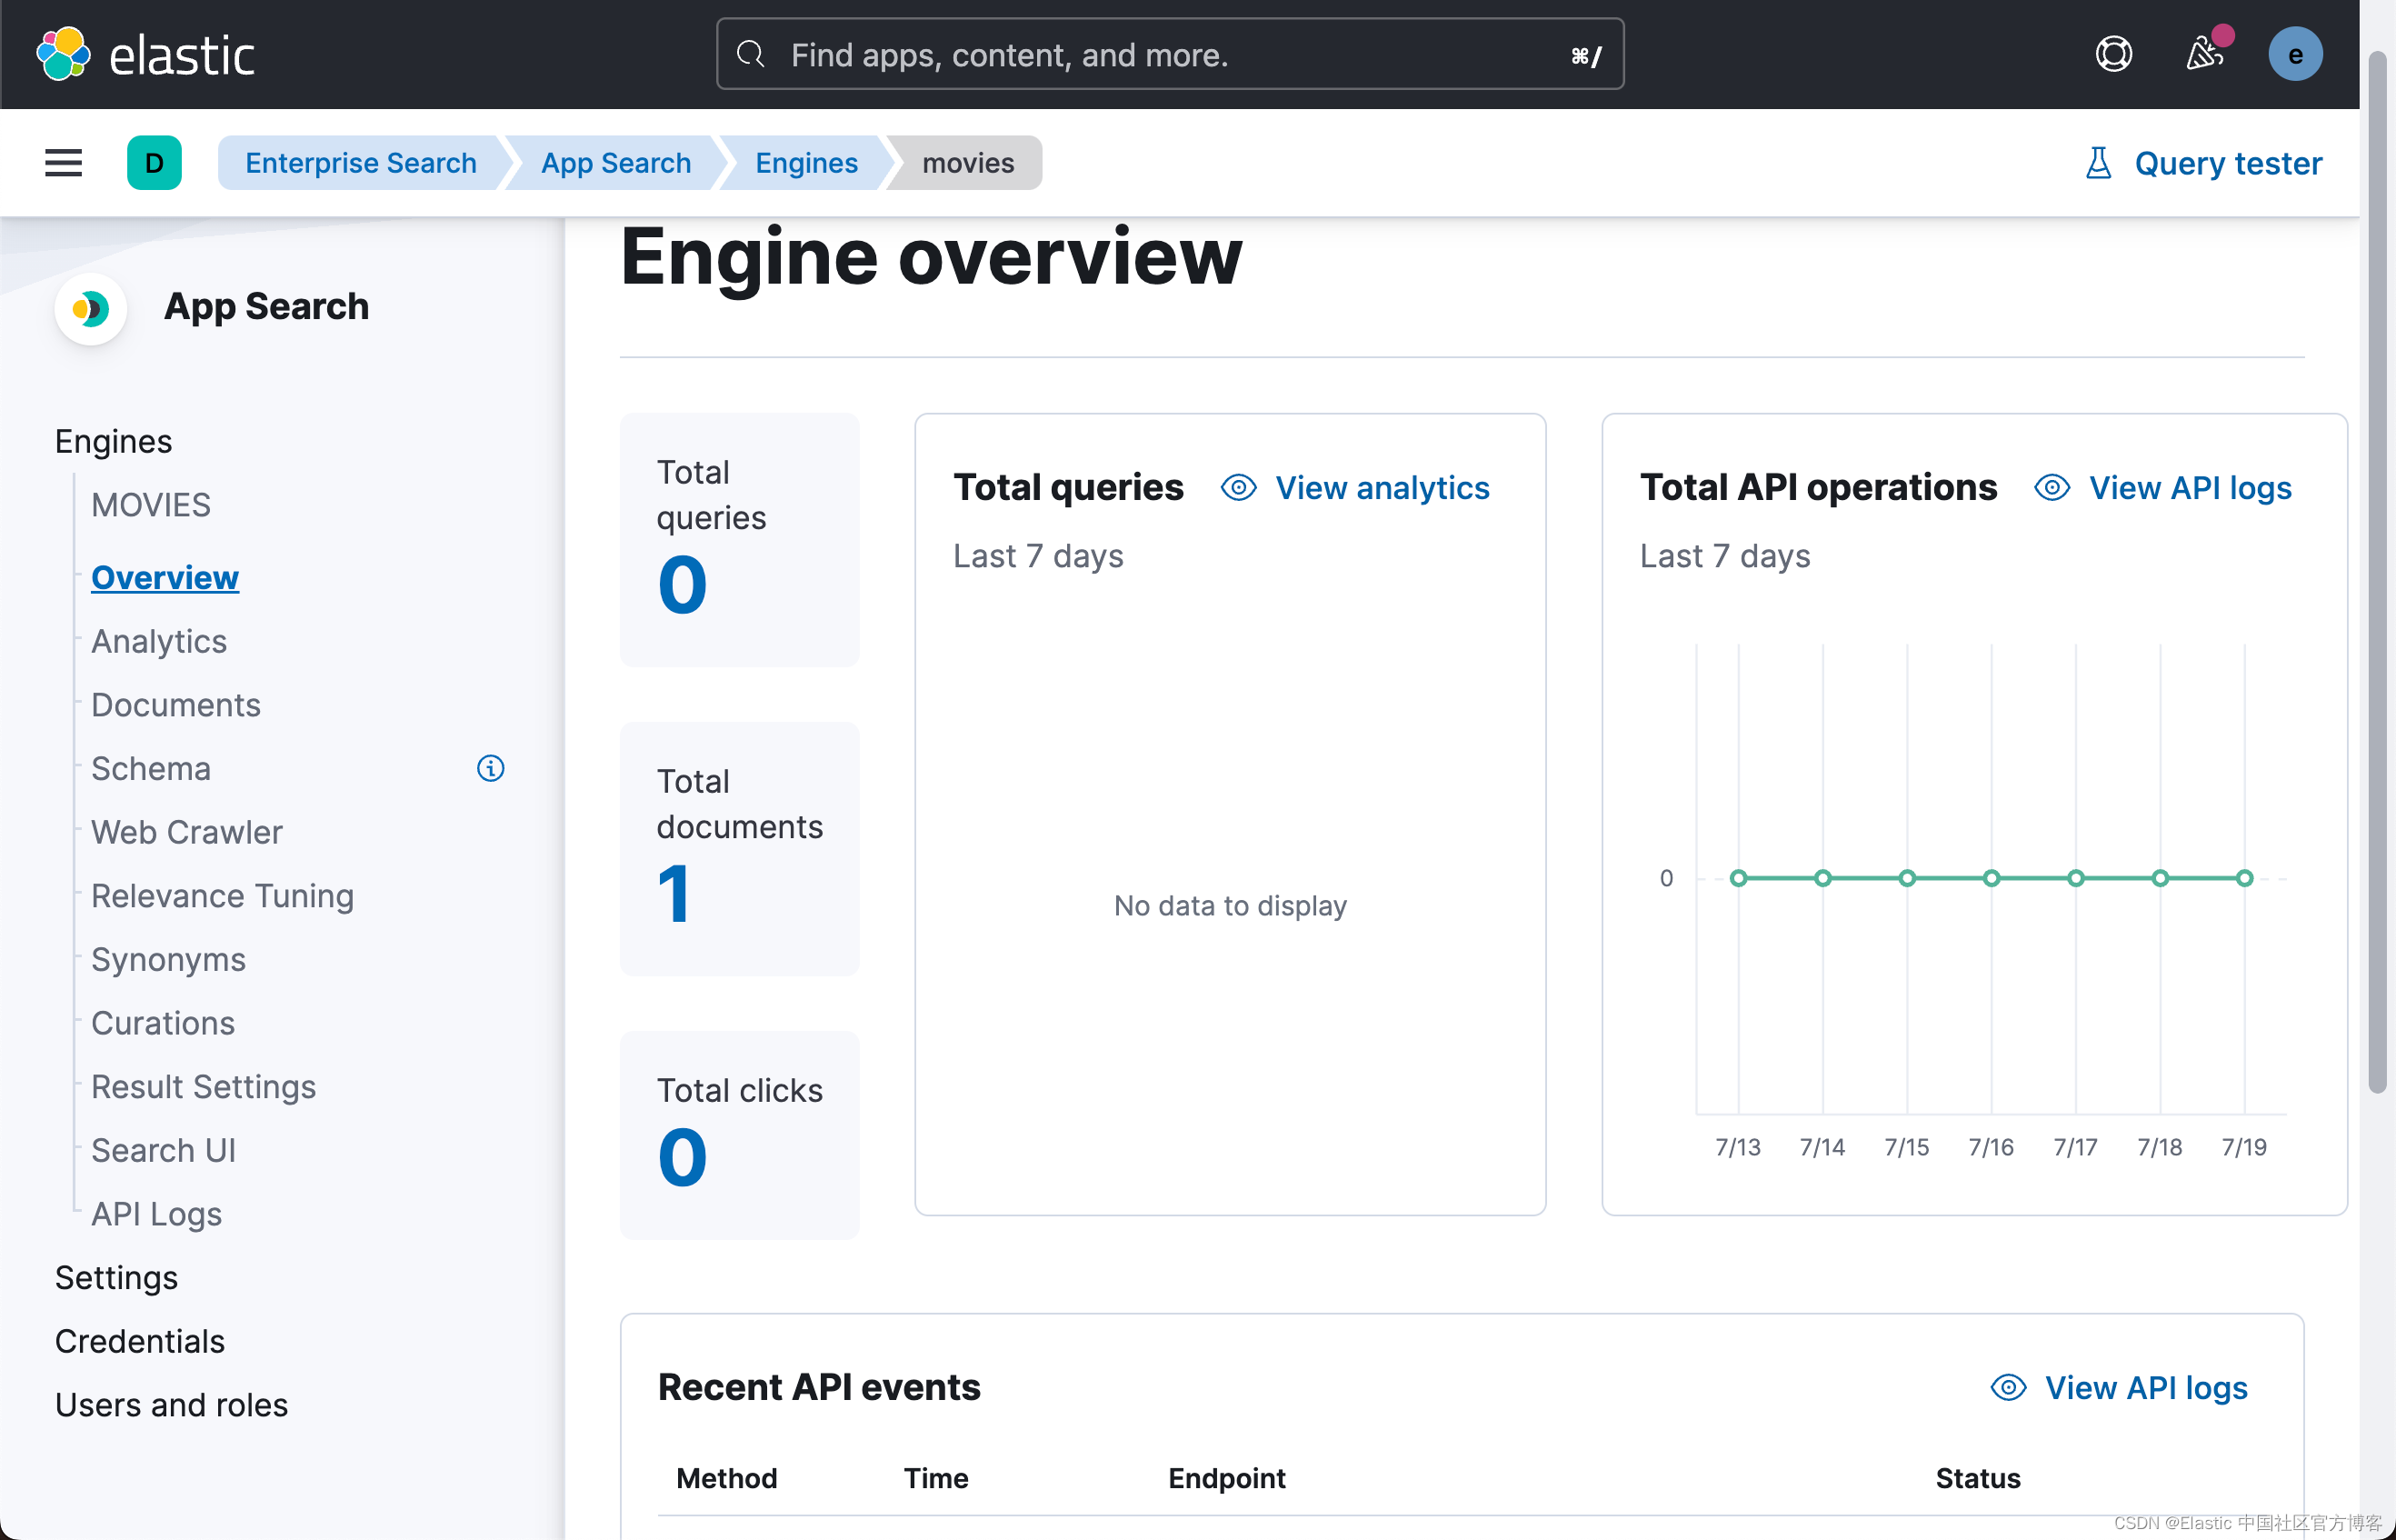Click View API logs in Total API operations
The width and height of the screenshot is (2396, 1540).
tap(2190, 488)
